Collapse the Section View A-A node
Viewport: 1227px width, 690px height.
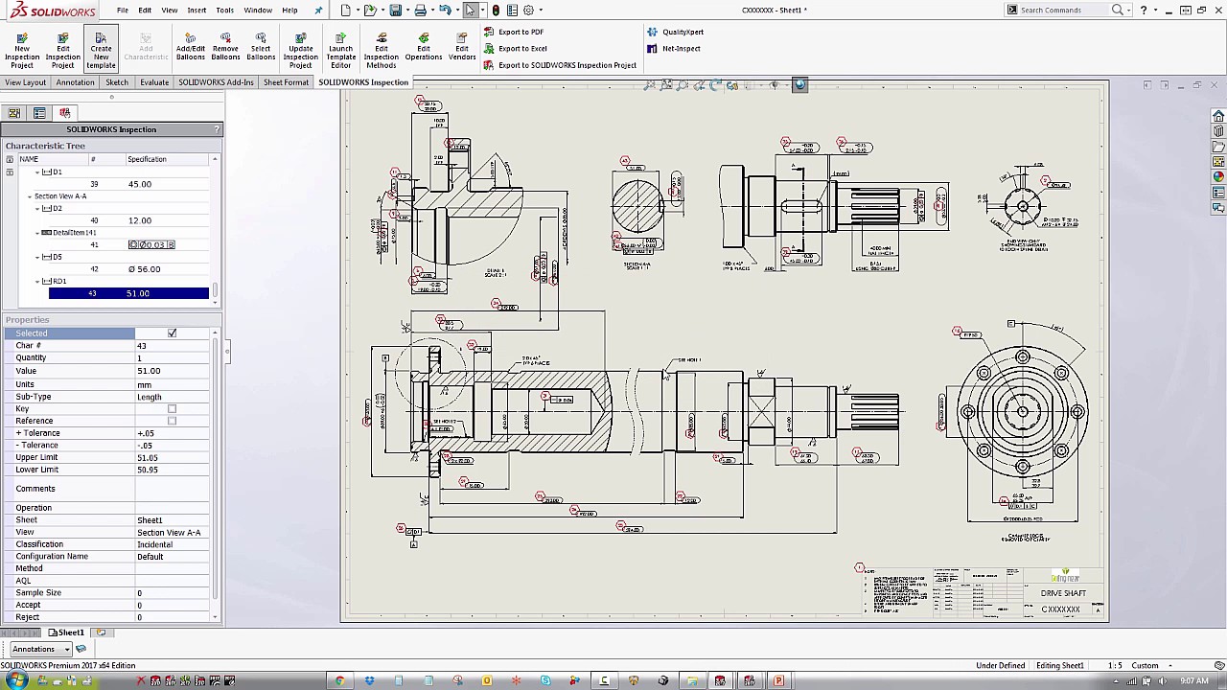29,196
